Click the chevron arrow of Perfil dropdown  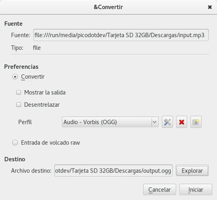155,122
